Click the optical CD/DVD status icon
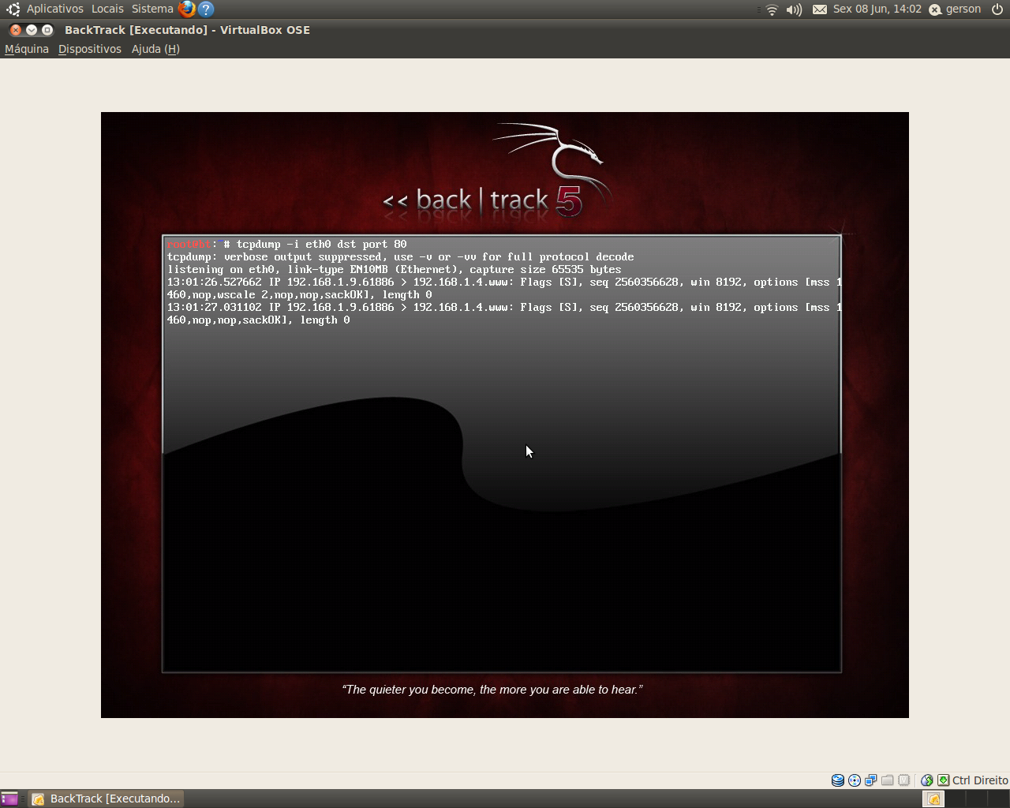Viewport: 1010px width, 808px height. pyautogui.click(x=855, y=780)
